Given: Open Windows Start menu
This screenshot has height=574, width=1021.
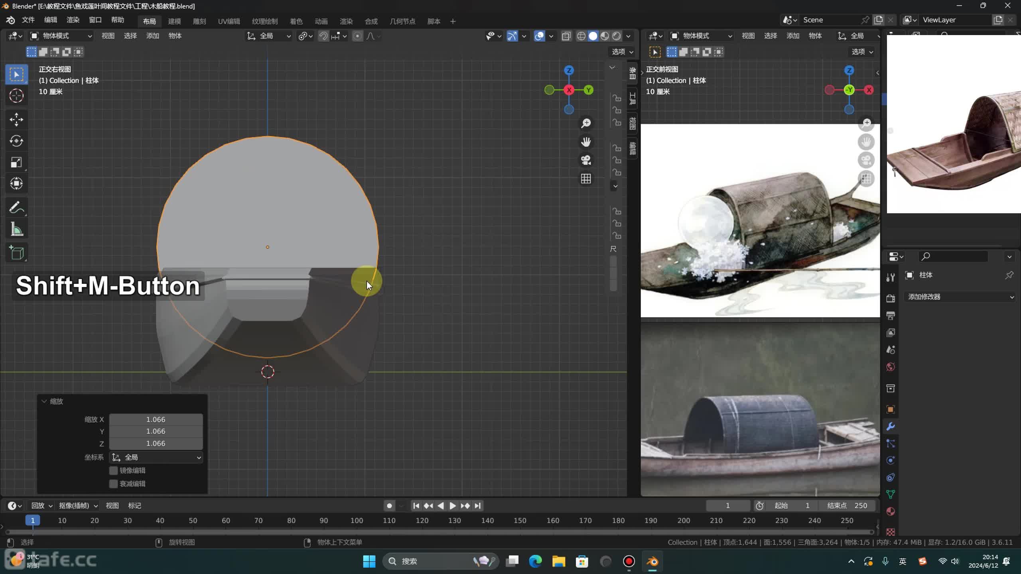Looking at the screenshot, I should coord(369,561).
